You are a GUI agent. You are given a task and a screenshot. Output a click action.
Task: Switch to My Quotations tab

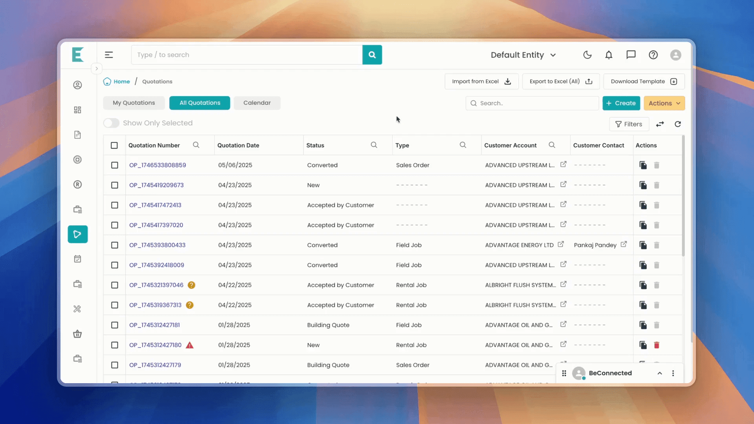tap(134, 103)
